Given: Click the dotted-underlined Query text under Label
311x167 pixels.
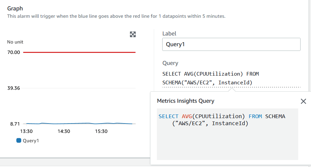Looking at the screenshot, I should tap(210, 78).
